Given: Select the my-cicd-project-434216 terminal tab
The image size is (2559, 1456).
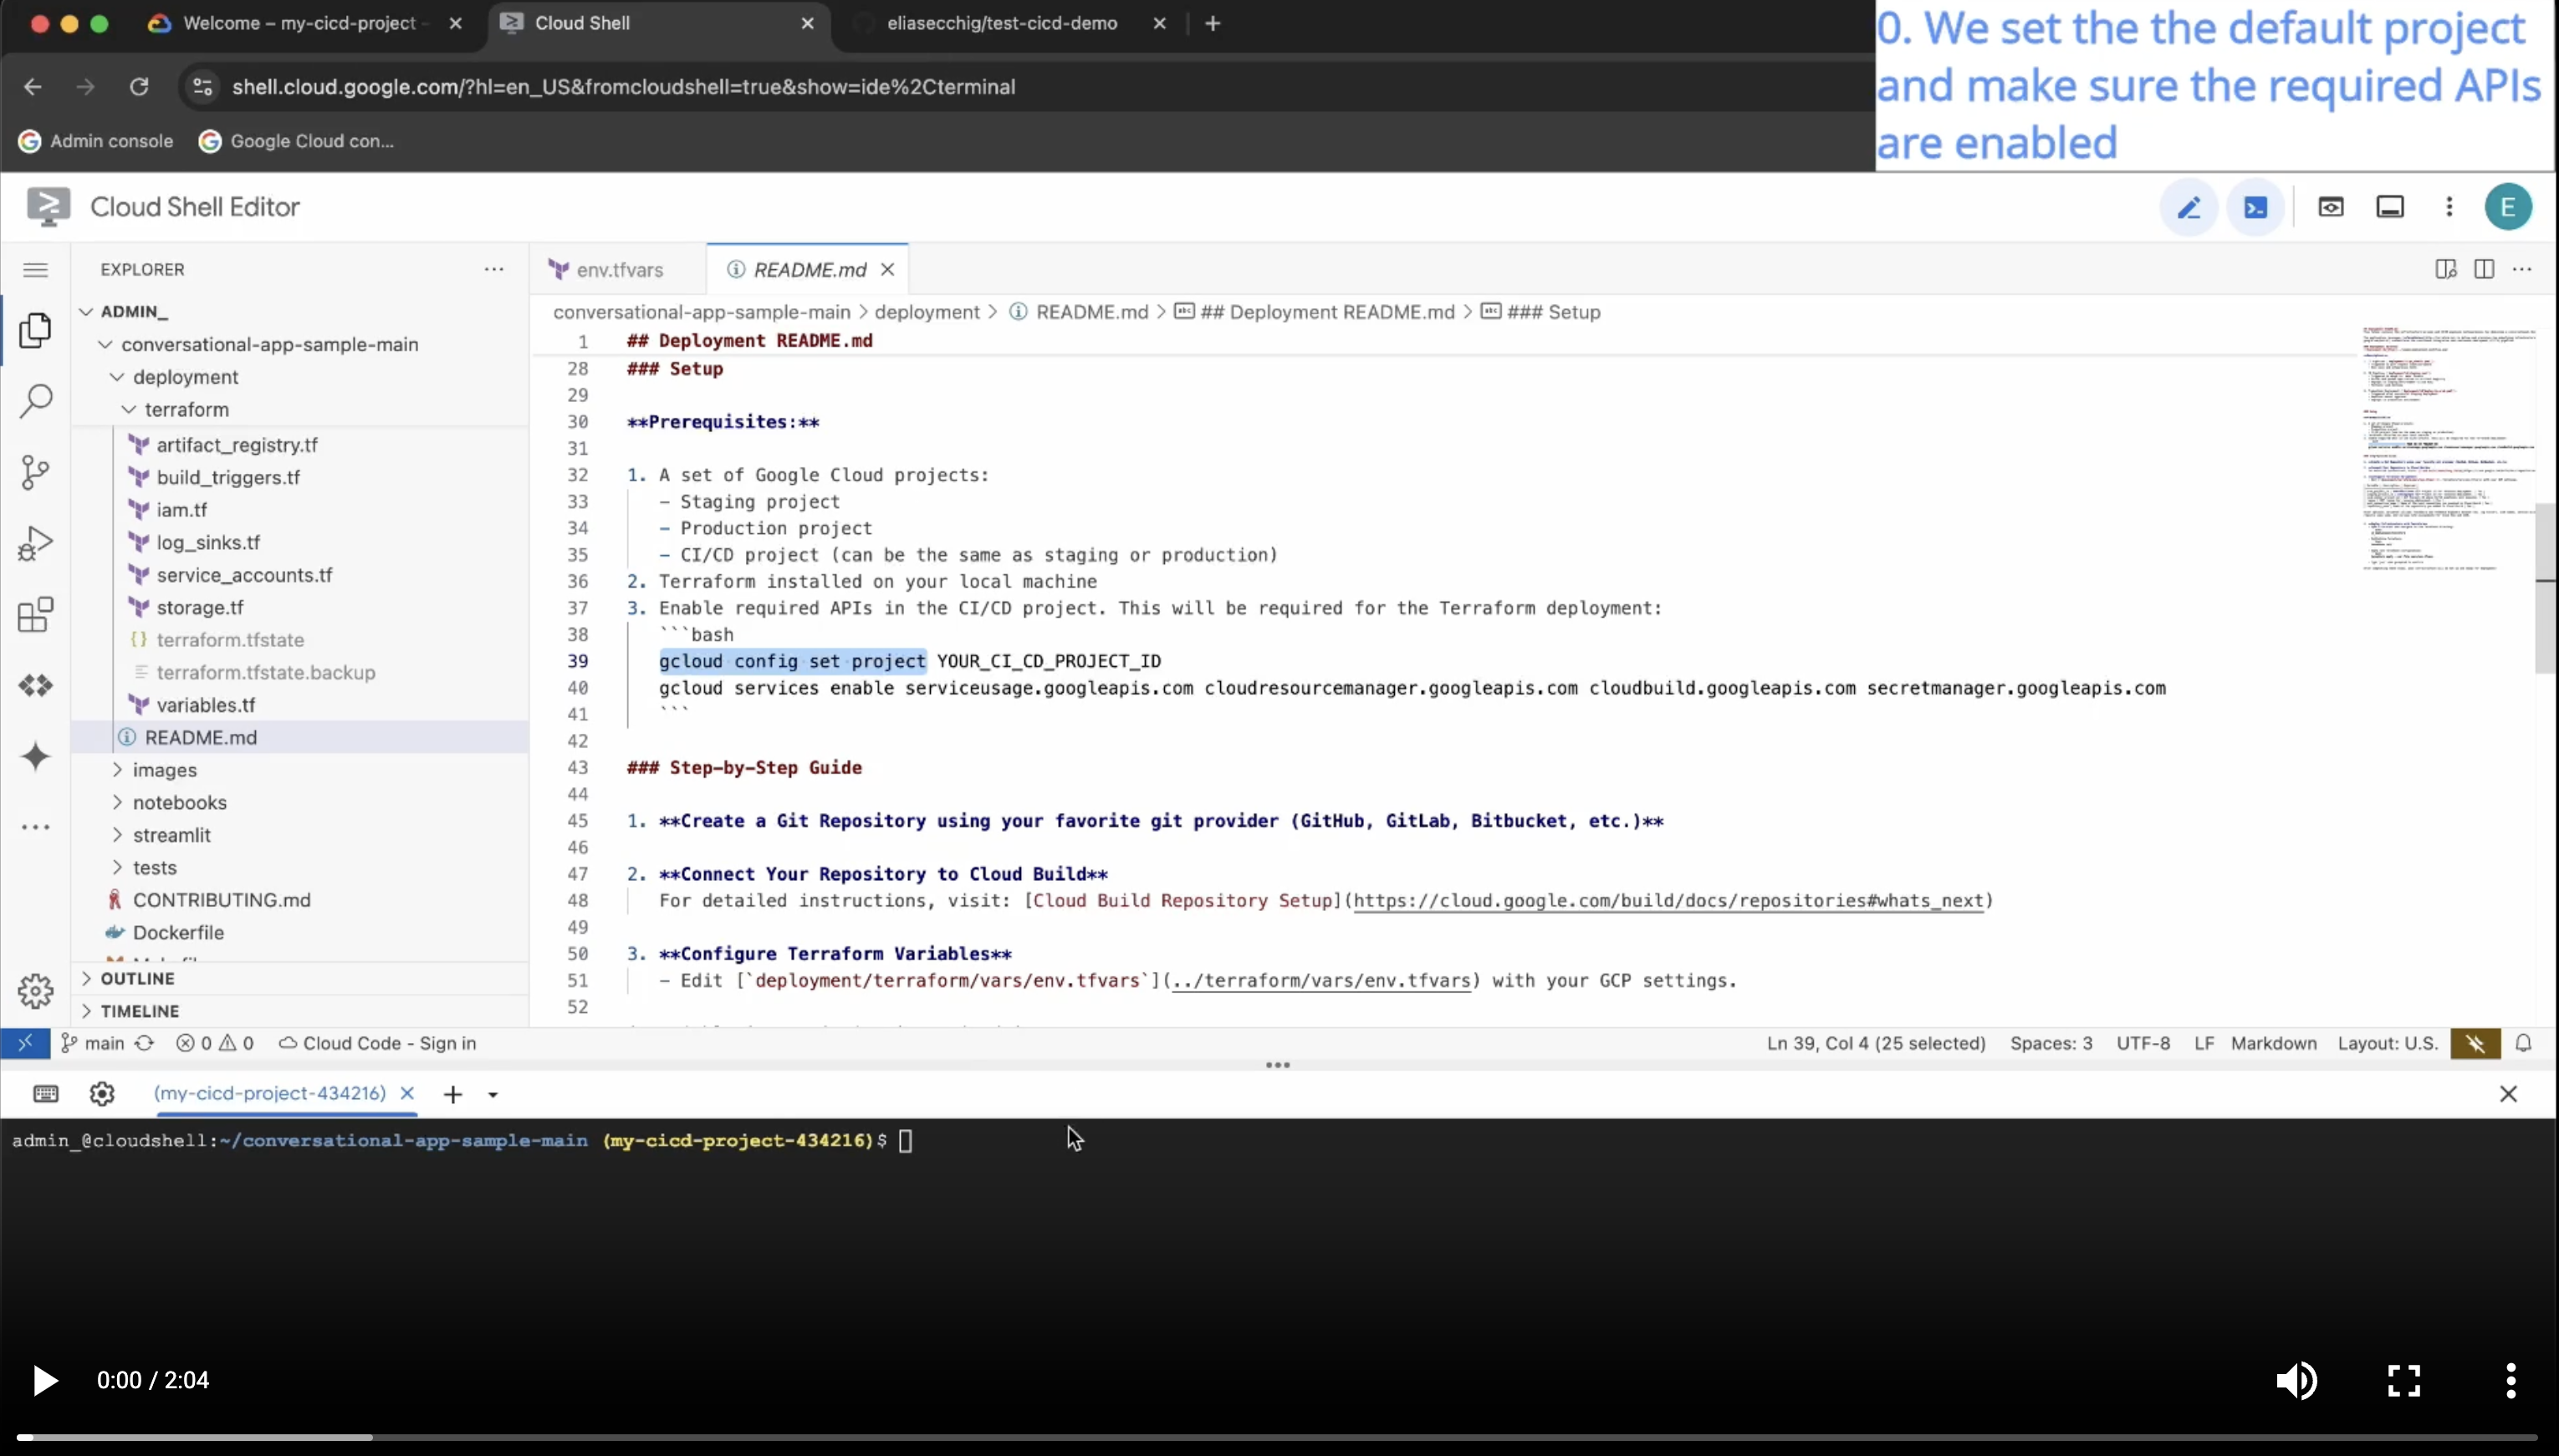Looking at the screenshot, I should pos(270,1093).
